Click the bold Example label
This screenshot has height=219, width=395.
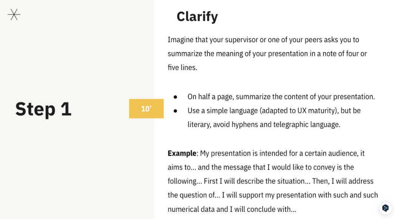(x=182, y=153)
